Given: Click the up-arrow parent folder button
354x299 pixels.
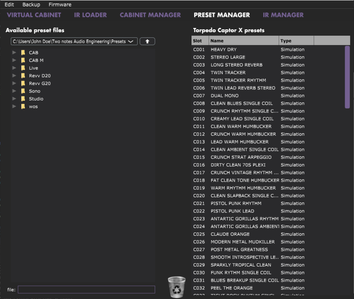Looking at the screenshot, I should click(147, 41).
